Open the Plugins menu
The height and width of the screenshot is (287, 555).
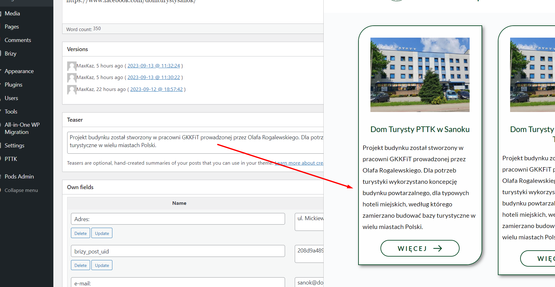[13, 85]
